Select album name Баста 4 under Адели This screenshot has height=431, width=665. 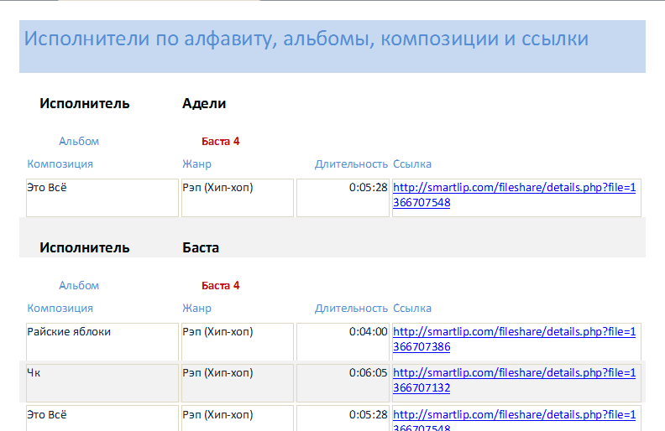point(221,142)
